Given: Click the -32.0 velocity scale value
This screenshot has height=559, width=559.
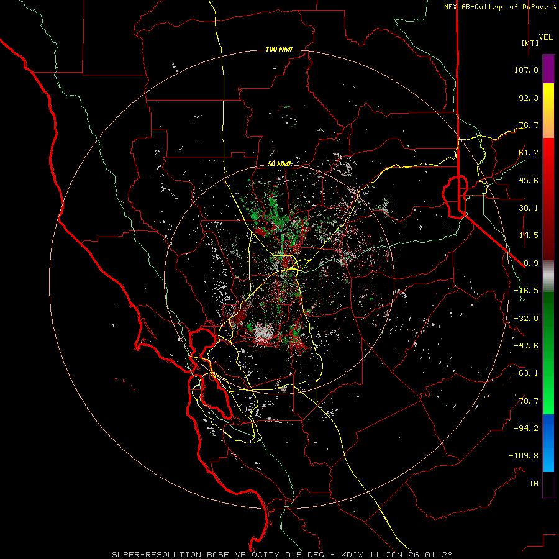Looking at the screenshot, I should [526, 319].
